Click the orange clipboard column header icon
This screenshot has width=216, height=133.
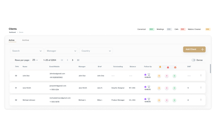(160, 67)
